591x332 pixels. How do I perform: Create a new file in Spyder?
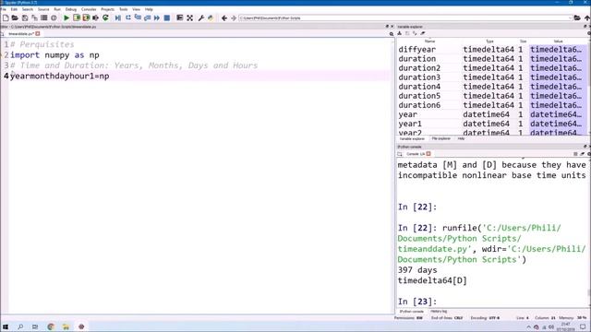point(6,18)
